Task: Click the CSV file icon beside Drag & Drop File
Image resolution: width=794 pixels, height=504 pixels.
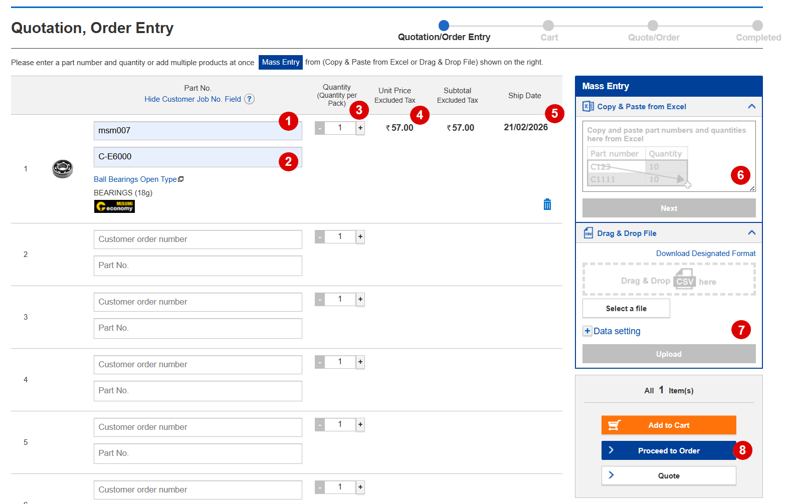Action: 588,233
